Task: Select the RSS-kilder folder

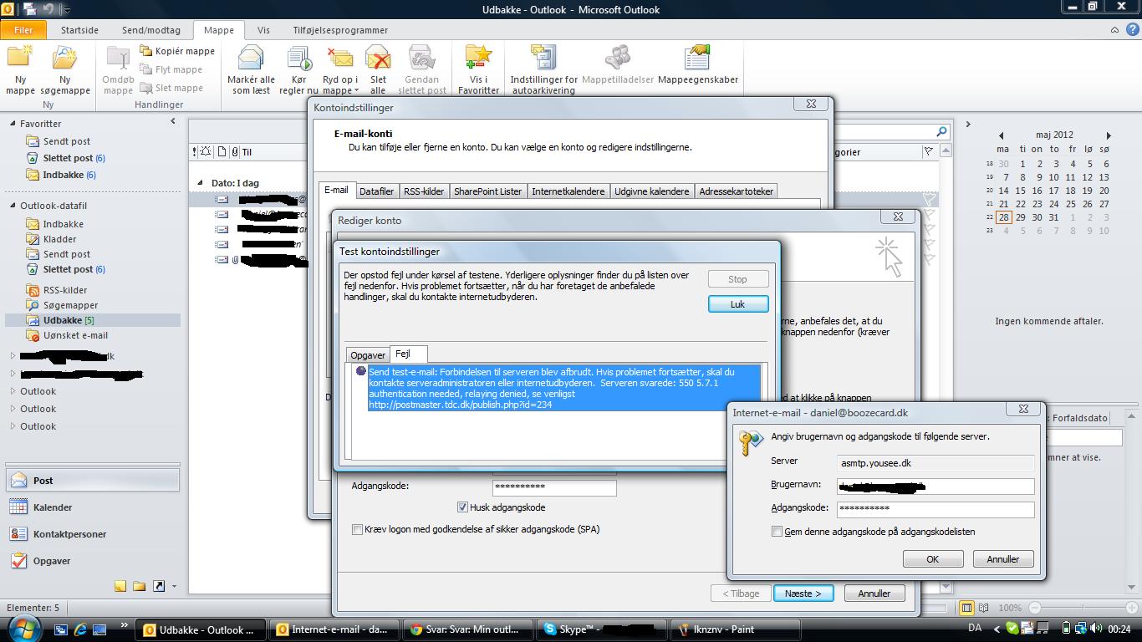Action: (65, 290)
